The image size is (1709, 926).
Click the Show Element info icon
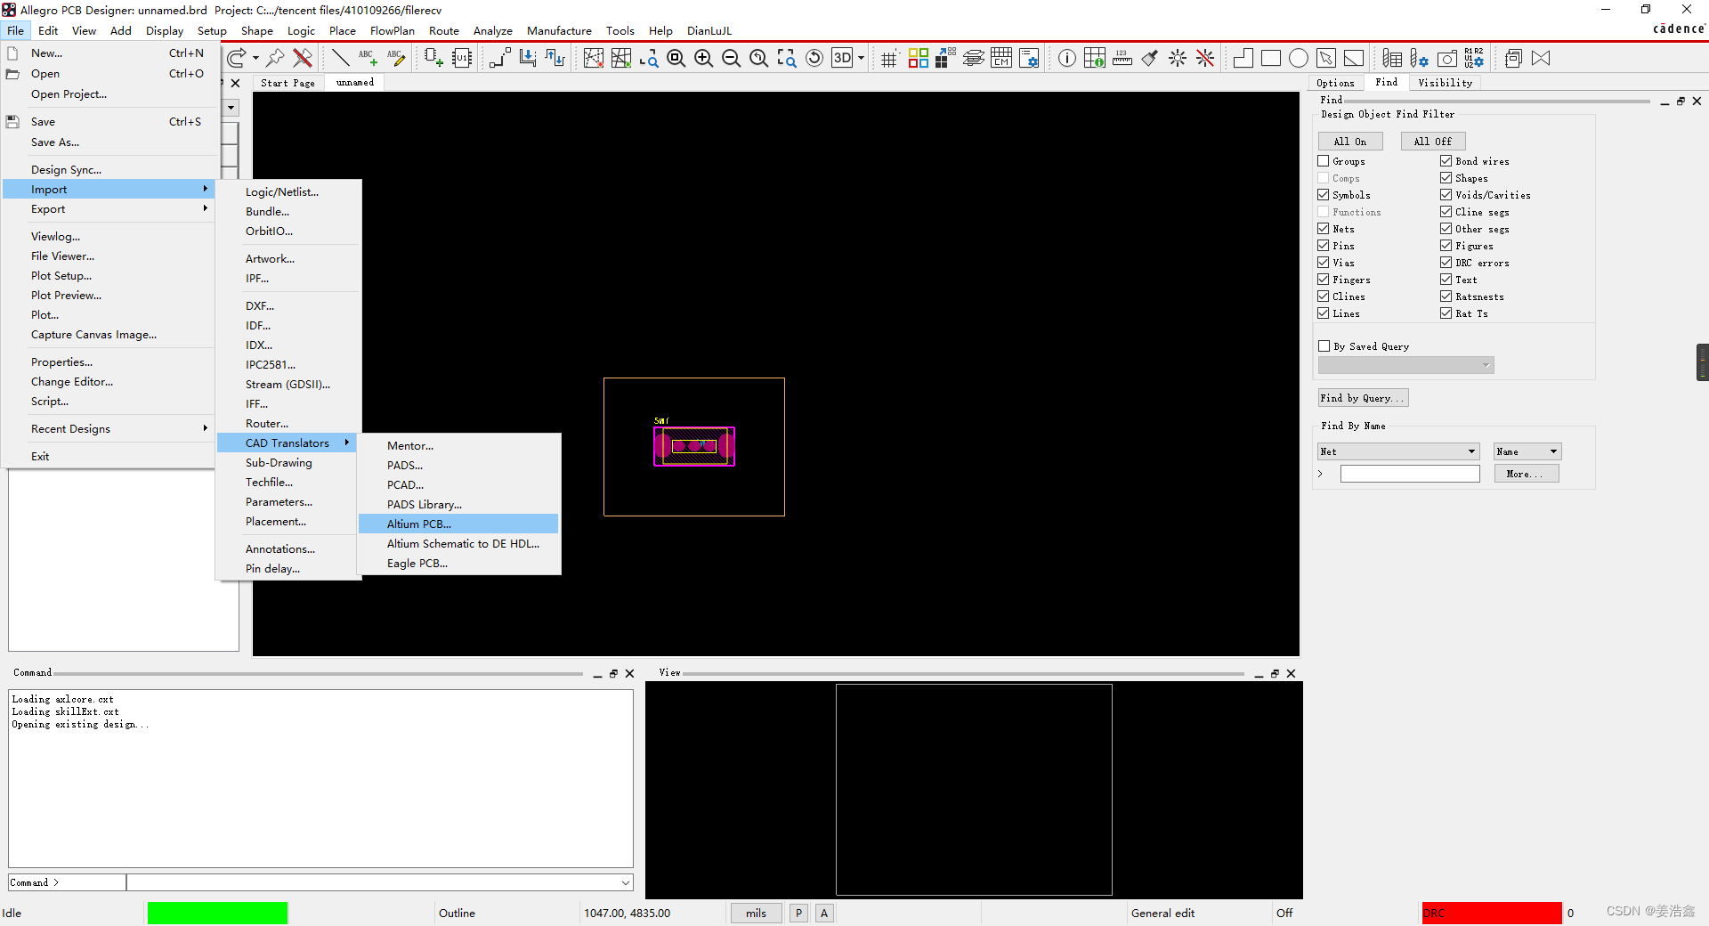(x=1066, y=59)
